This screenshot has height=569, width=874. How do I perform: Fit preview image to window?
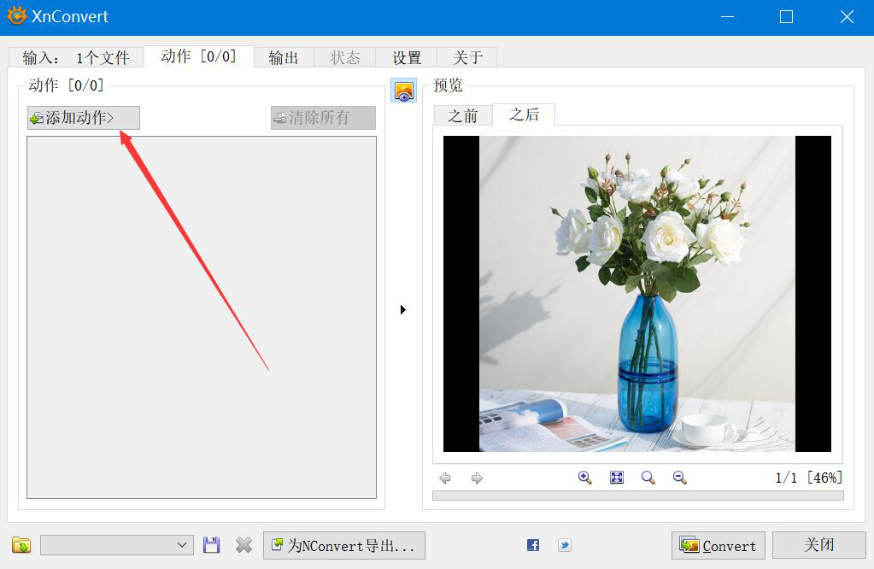point(617,477)
